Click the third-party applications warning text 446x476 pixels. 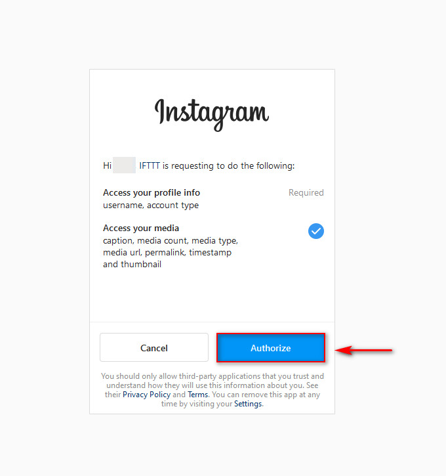point(213,390)
